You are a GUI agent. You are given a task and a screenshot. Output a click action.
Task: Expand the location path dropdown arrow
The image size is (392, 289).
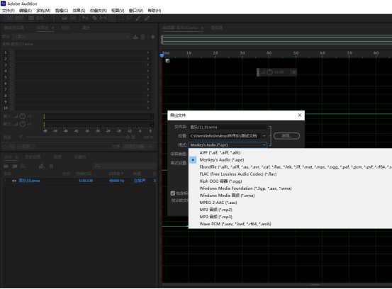264,136
